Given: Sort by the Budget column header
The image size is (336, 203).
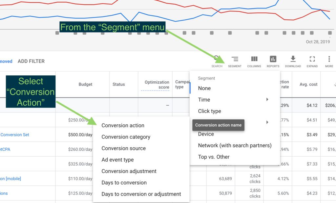Looking at the screenshot, I should [85, 84].
